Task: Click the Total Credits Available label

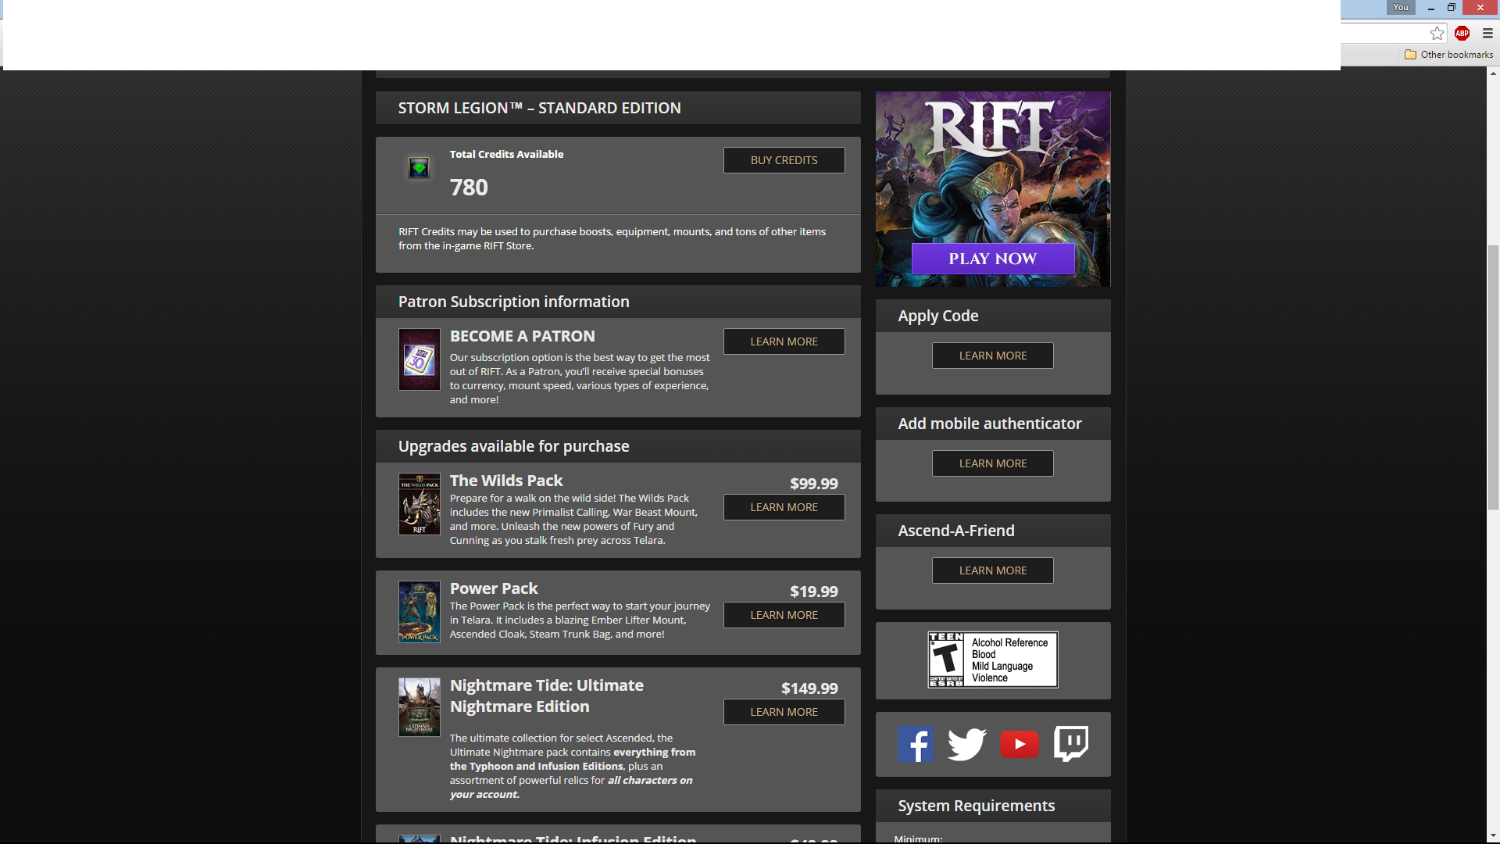Action: pyautogui.click(x=506, y=154)
